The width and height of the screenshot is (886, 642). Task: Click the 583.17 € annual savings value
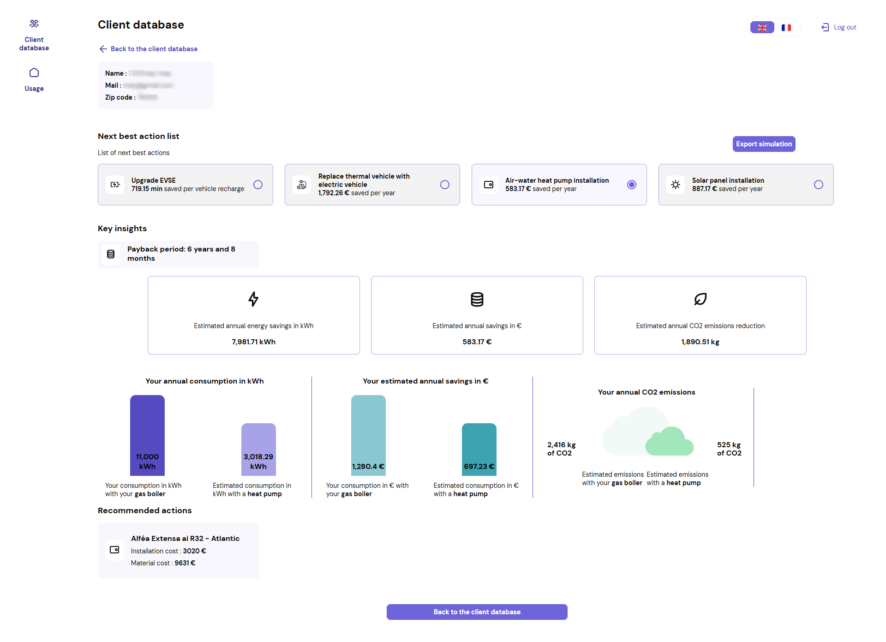click(477, 342)
